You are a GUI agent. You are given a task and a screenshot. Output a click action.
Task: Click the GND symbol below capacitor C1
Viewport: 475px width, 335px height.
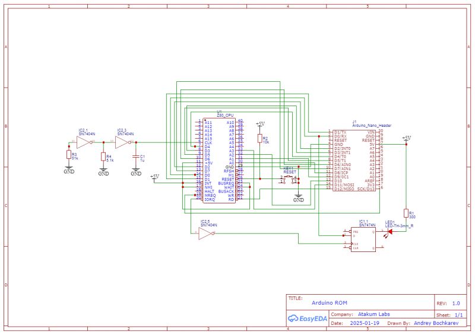pyautogui.click(x=136, y=172)
